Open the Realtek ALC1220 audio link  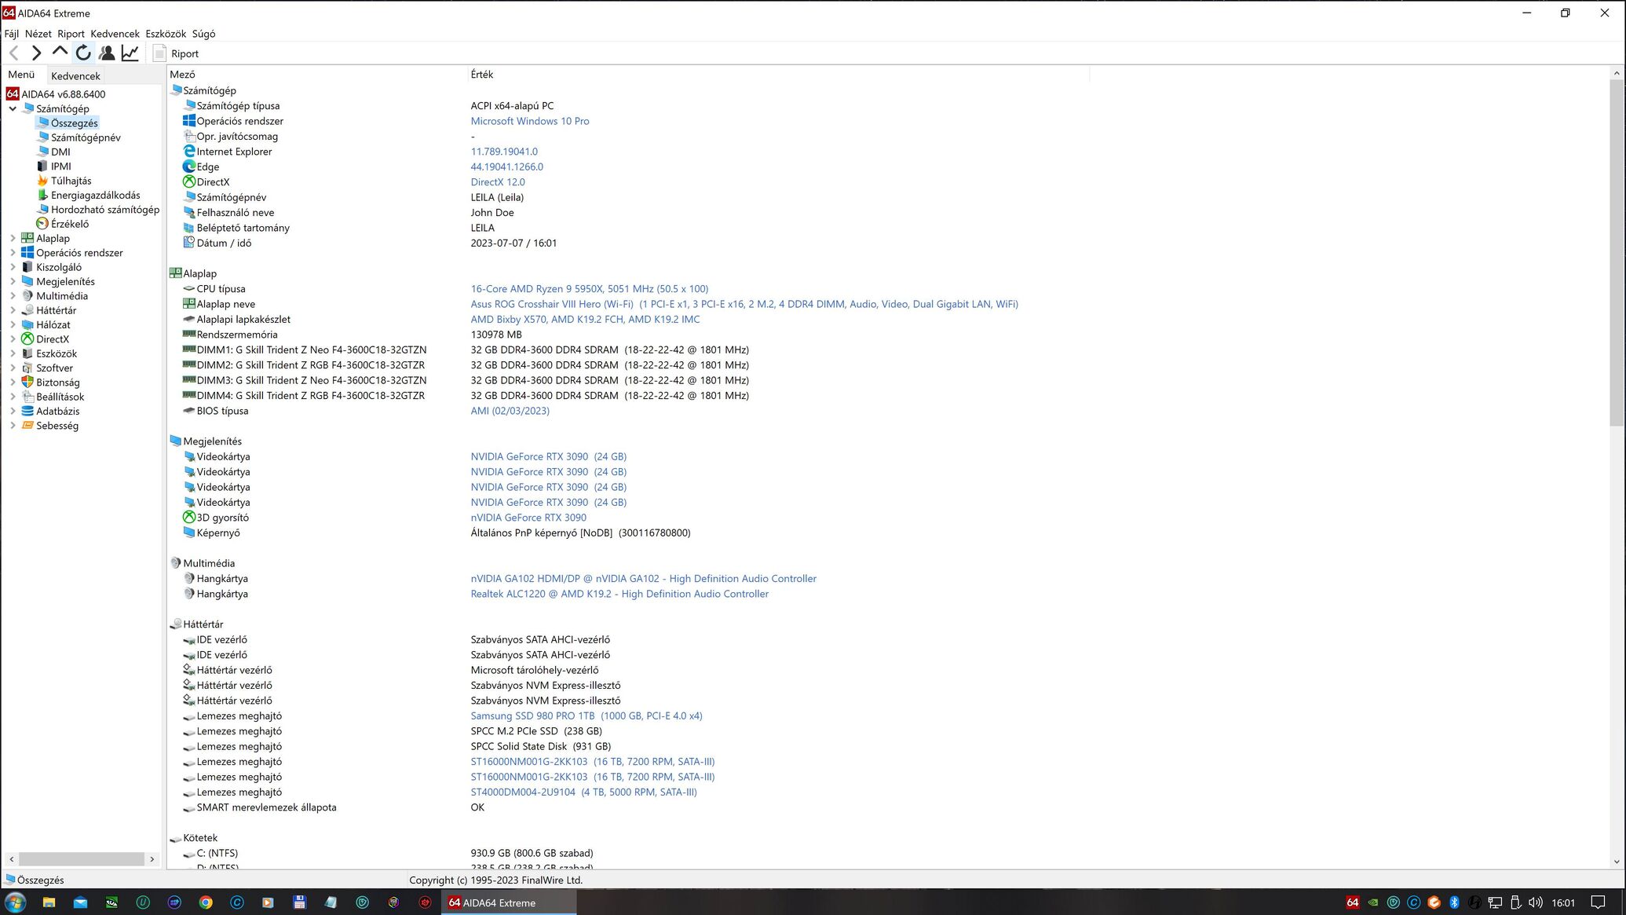click(619, 594)
